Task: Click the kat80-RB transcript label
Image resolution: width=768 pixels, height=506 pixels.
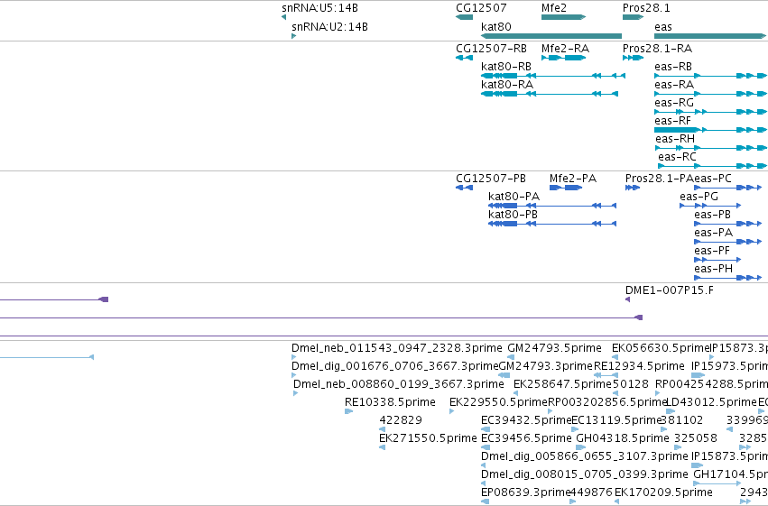Action: 506,67
